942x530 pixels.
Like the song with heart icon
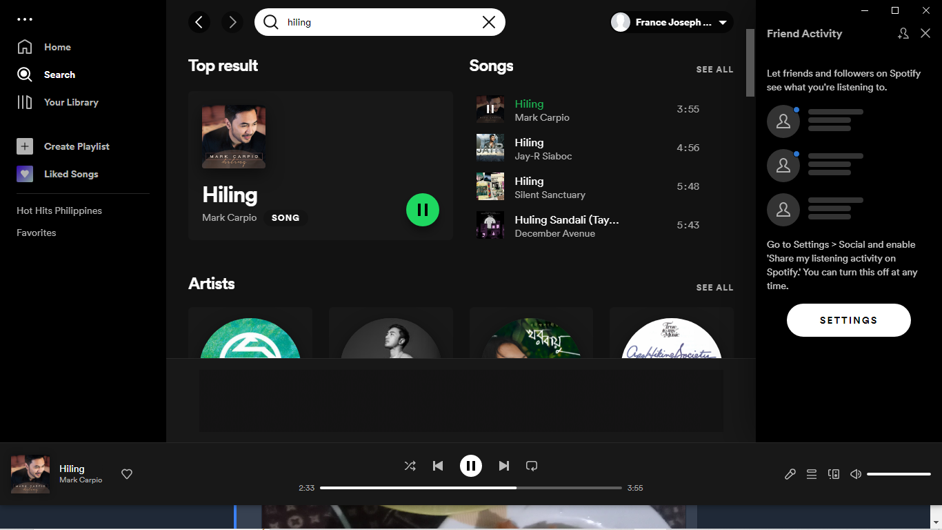tap(127, 474)
